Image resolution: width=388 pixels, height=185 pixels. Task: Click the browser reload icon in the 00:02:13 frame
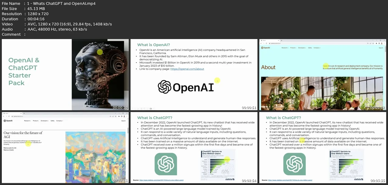click(9, 116)
